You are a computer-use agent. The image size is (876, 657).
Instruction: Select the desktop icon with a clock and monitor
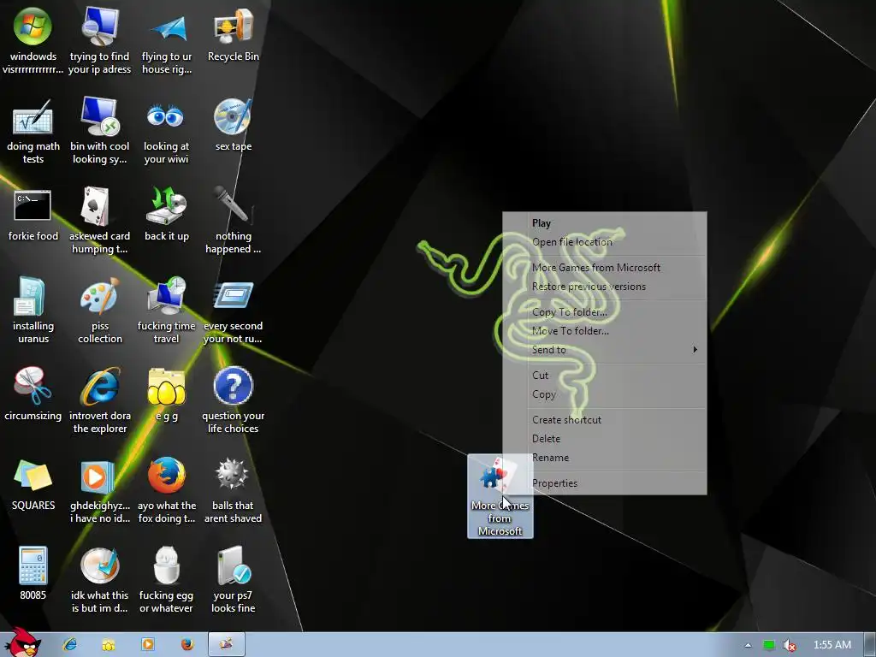(x=167, y=311)
